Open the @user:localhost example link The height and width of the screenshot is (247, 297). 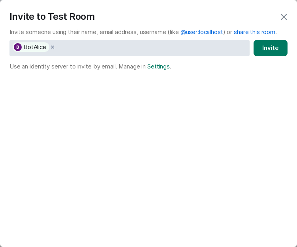[201, 32]
